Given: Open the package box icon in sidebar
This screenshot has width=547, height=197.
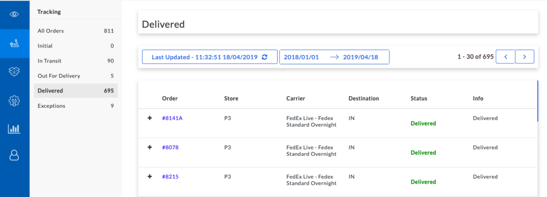Looking at the screenshot, I should 14,72.
